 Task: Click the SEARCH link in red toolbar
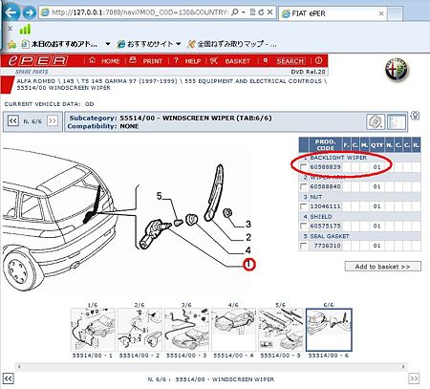290,61
